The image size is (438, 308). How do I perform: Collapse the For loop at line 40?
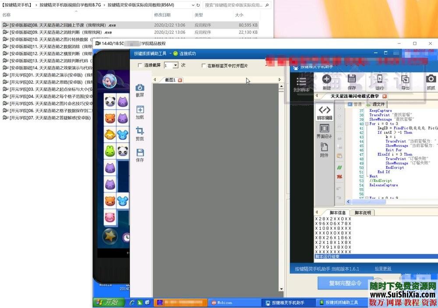coord(366,125)
